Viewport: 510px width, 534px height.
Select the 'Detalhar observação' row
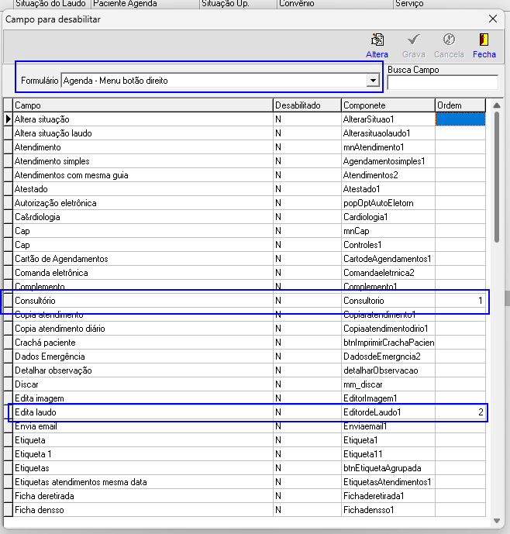click(x=244, y=370)
